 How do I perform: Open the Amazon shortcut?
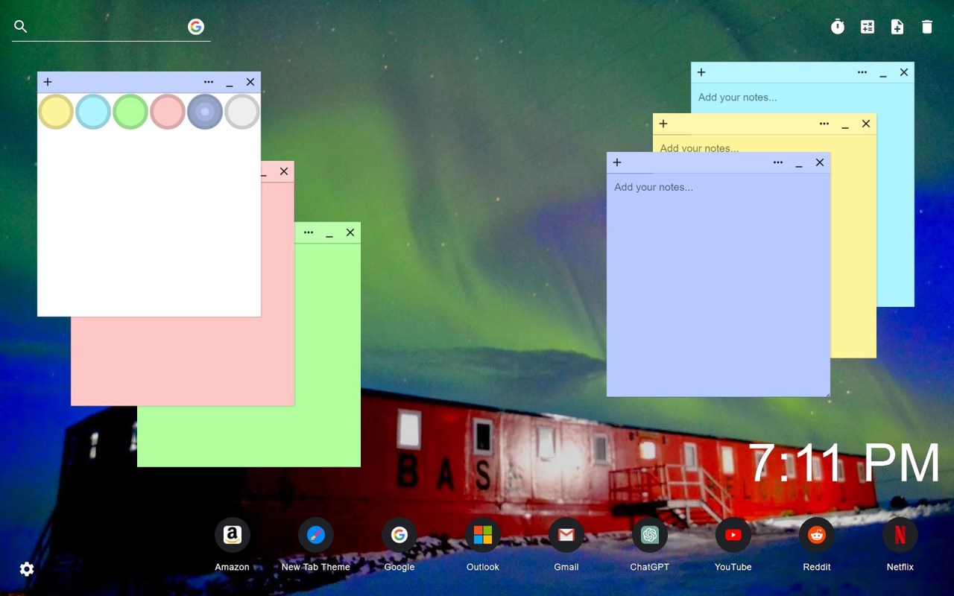click(233, 535)
